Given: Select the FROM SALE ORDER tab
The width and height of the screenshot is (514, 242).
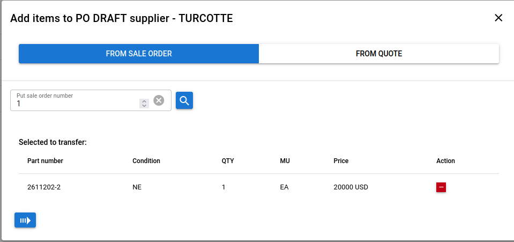Looking at the screenshot, I should coord(139,54).
